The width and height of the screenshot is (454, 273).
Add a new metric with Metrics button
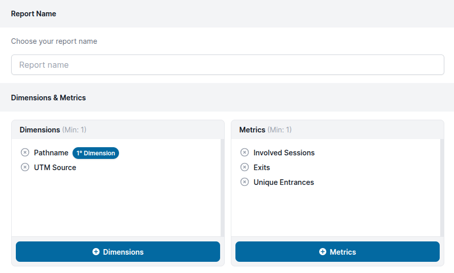point(338,252)
